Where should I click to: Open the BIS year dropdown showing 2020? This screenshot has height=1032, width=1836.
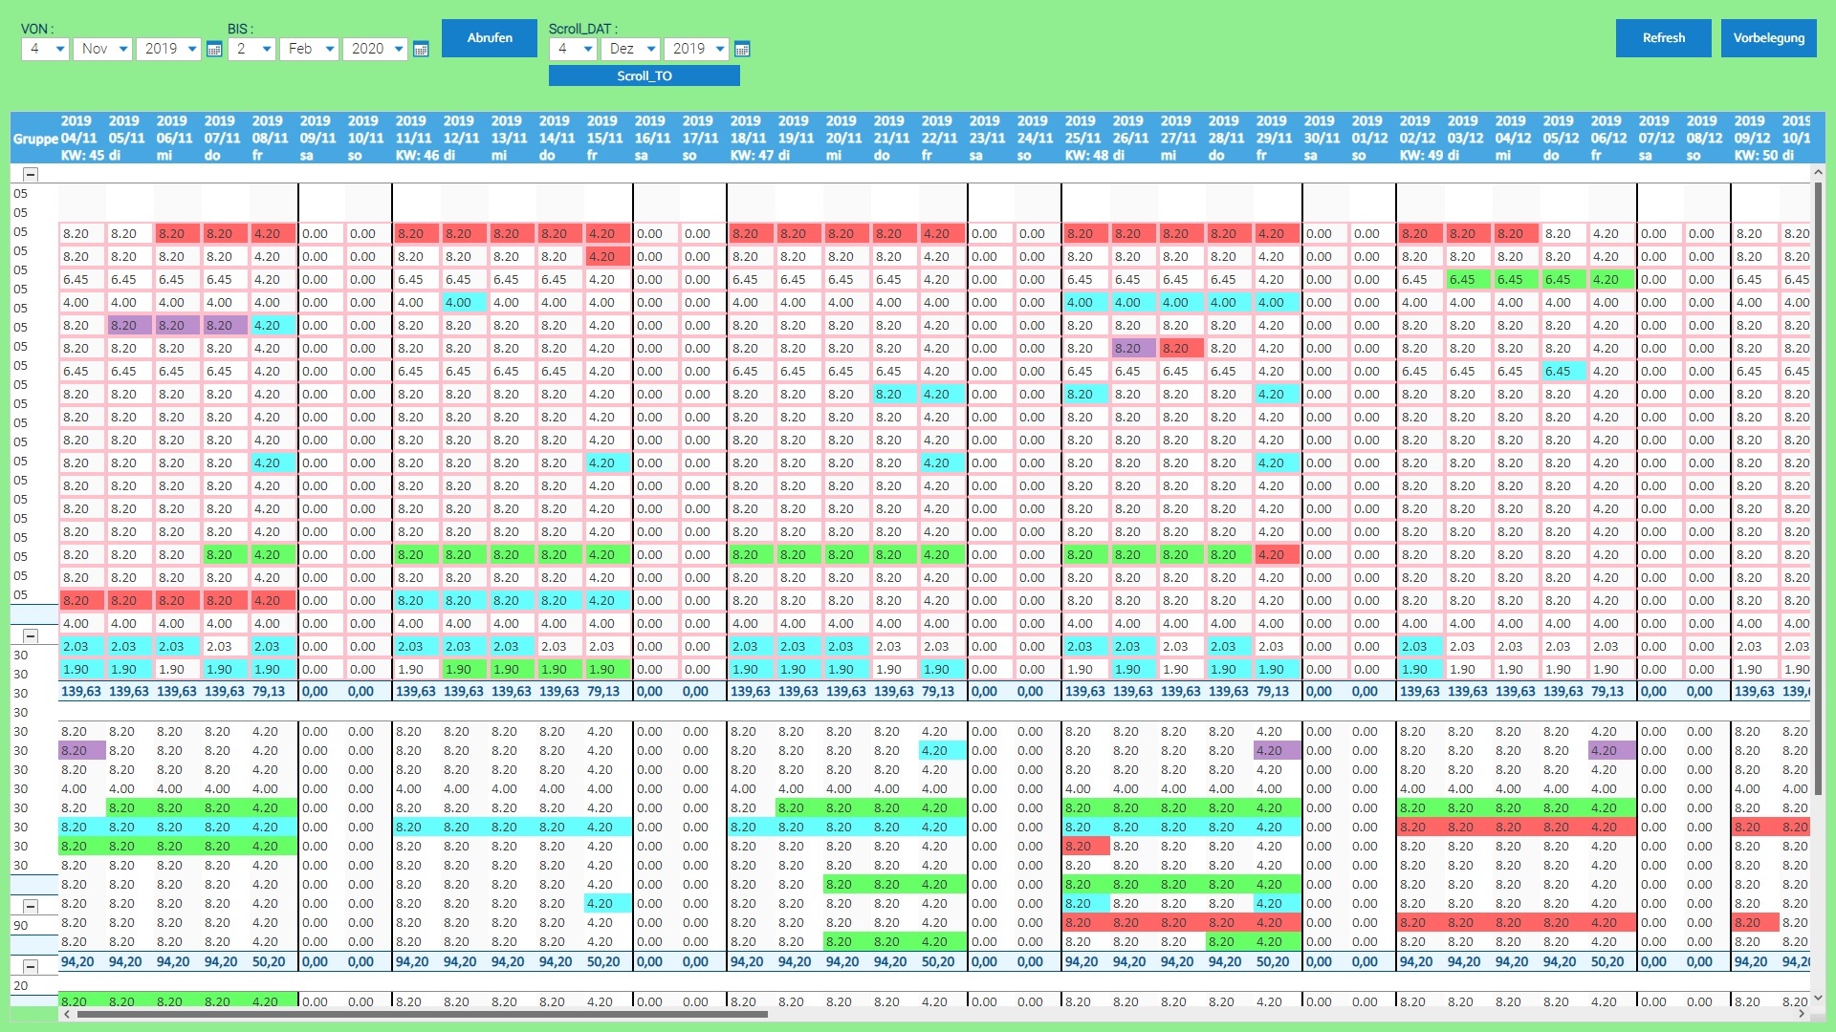376,49
